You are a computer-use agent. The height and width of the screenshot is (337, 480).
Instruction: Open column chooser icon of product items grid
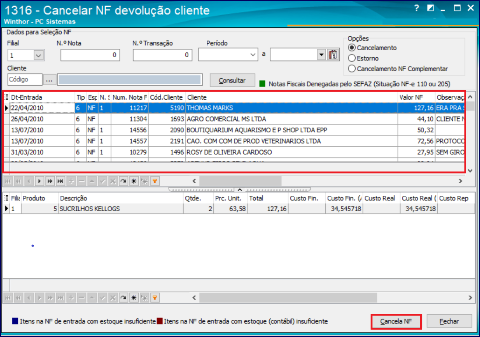click(6, 198)
